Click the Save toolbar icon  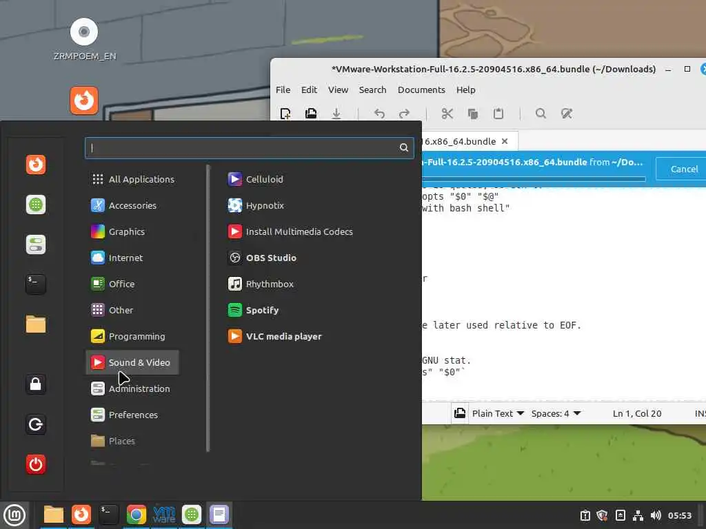(336, 114)
